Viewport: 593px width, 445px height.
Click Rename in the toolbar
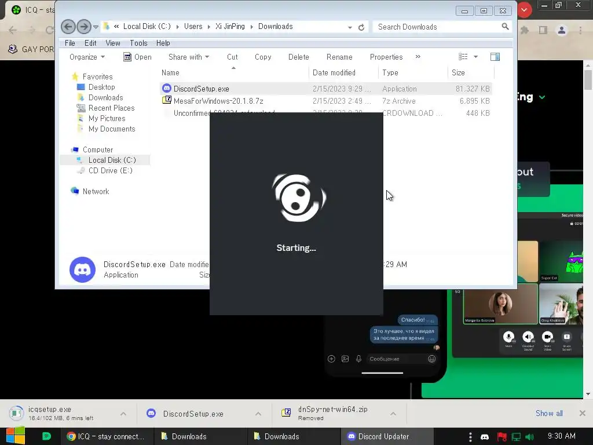(339, 57)
